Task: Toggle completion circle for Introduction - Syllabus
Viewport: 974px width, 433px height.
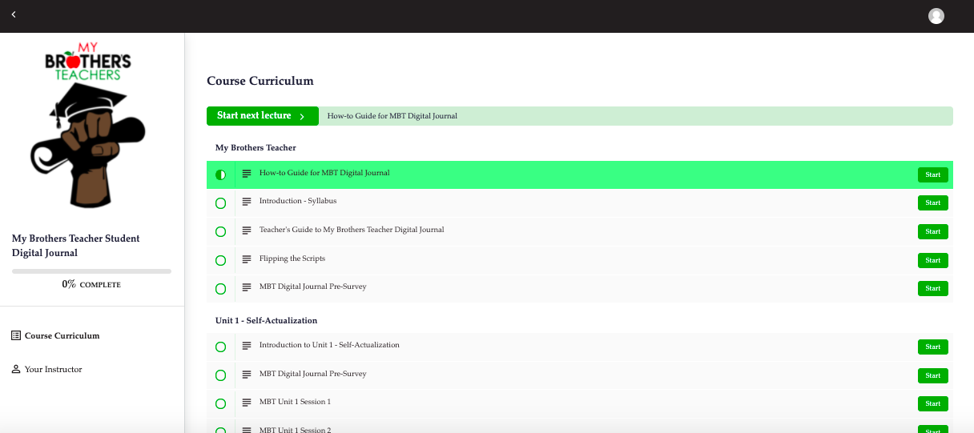Action: [x=221, y=203]
